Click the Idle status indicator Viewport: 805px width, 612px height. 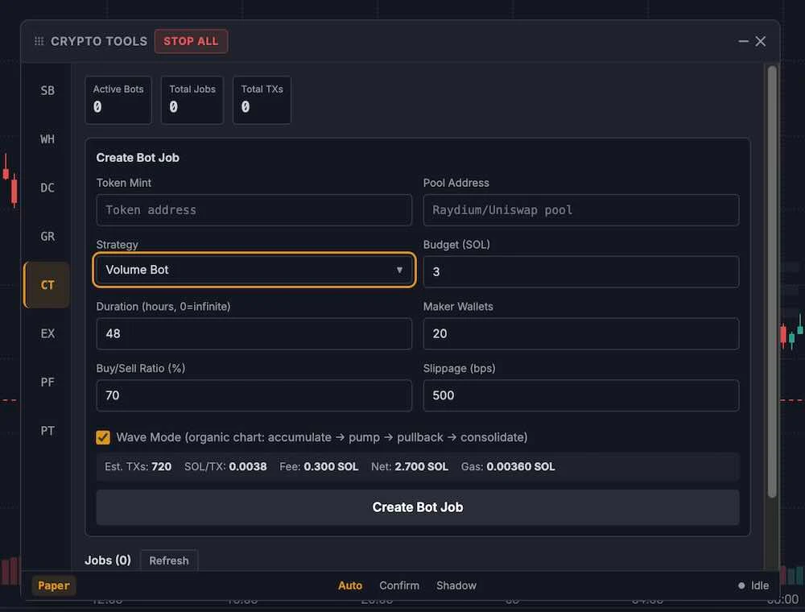click(x=753, y=585)
